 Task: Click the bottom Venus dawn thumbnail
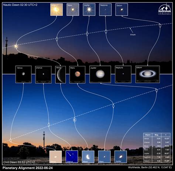pyautogui.click(x=55, y=157)
